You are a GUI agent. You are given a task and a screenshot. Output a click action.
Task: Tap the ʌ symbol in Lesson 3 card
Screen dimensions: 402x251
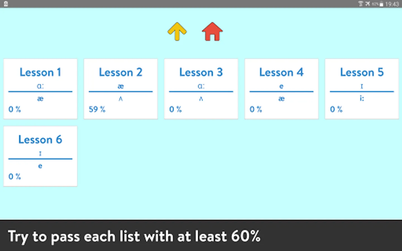pos(201,99)
